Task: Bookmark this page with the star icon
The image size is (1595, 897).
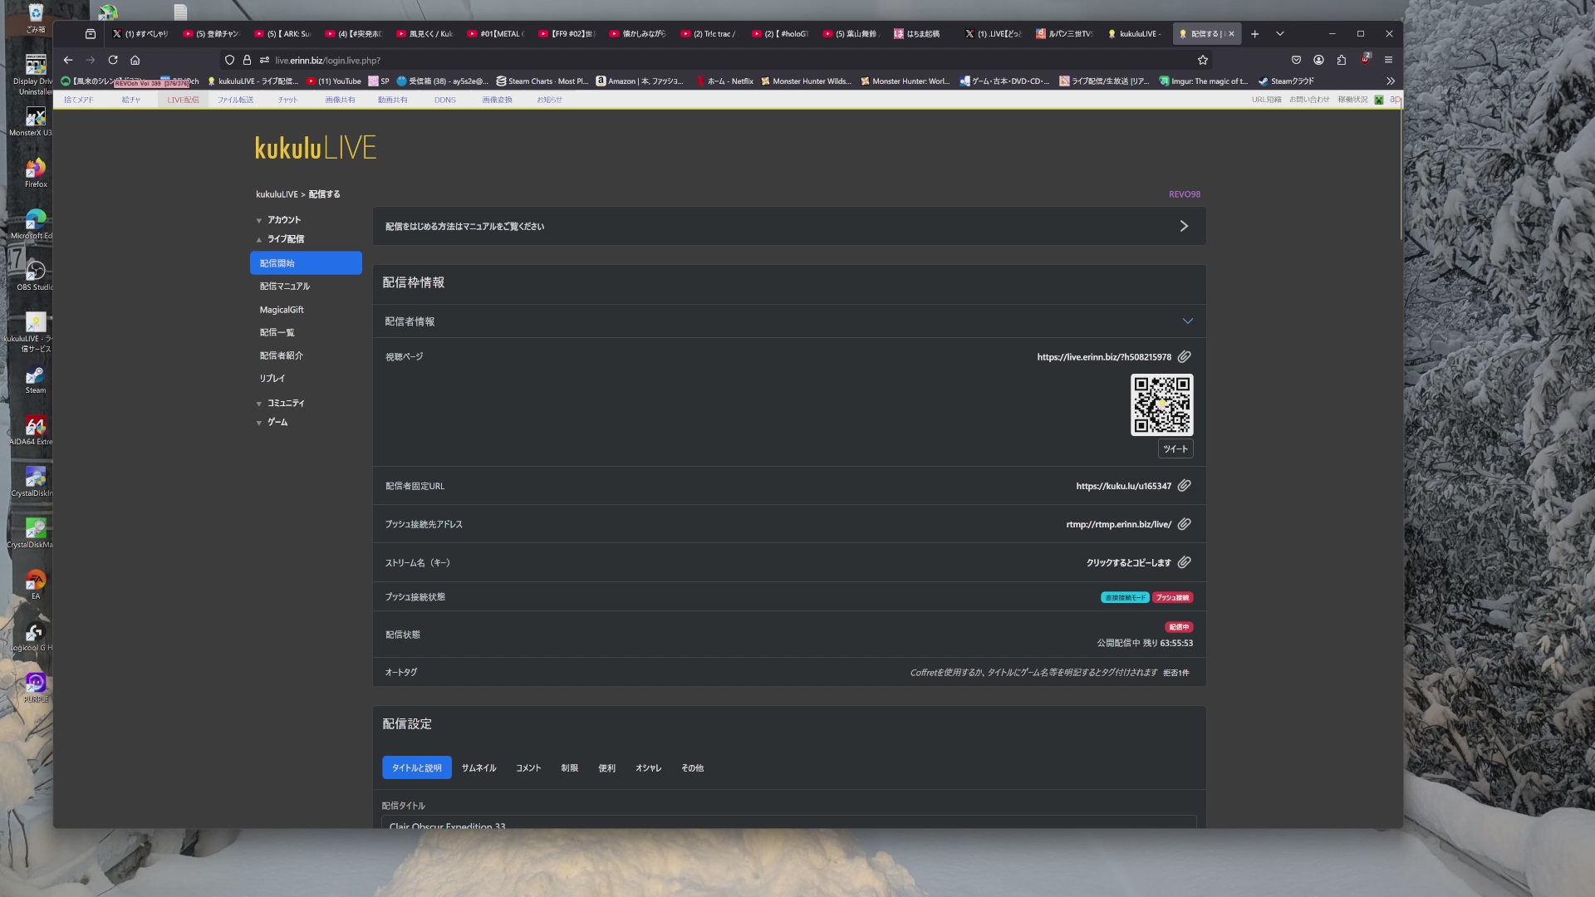Action: click(x=1202, y=60)
